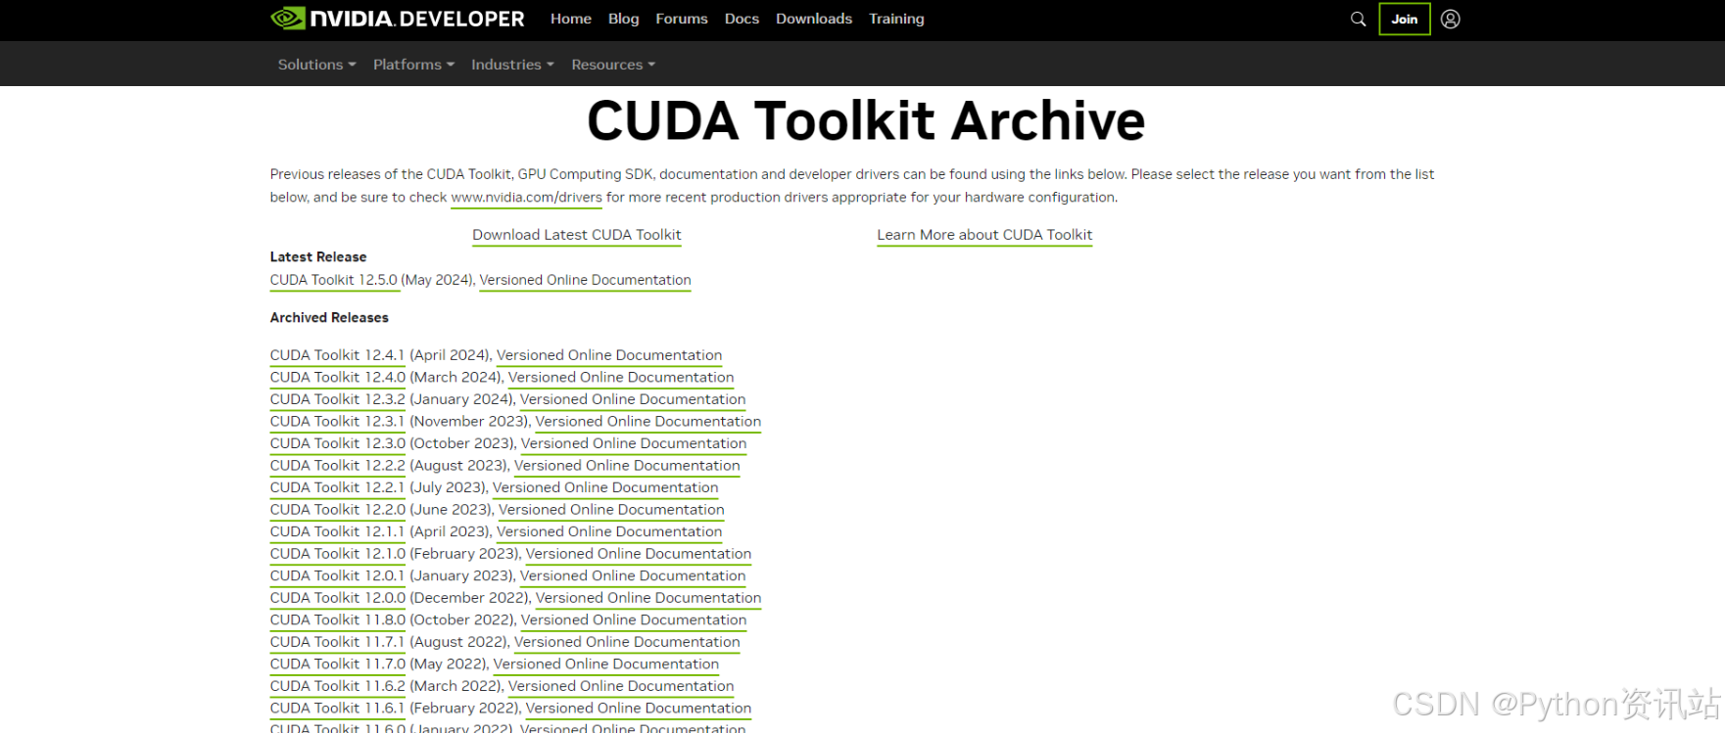The height and width of the screenshot is (733, 1725).
Task: Expand the Industries dropdown
Action: click(x=512, y=65)
